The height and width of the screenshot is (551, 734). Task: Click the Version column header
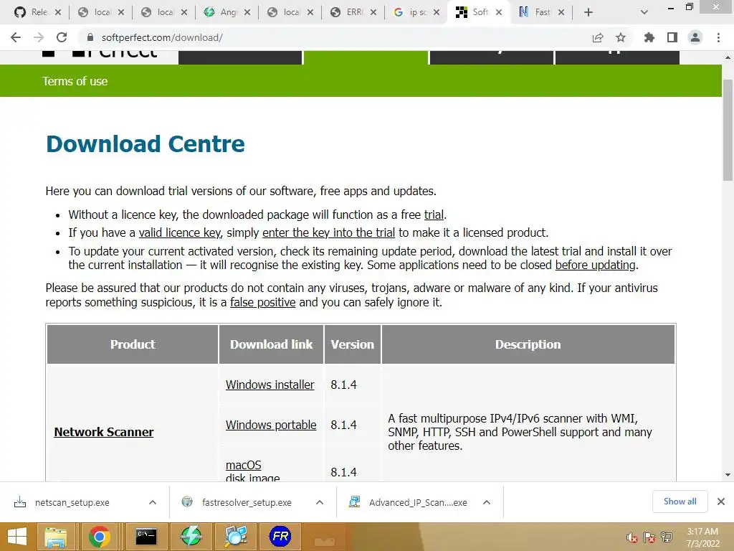353,344
